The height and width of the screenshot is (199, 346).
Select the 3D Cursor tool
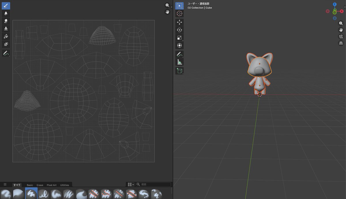(179, 13)
